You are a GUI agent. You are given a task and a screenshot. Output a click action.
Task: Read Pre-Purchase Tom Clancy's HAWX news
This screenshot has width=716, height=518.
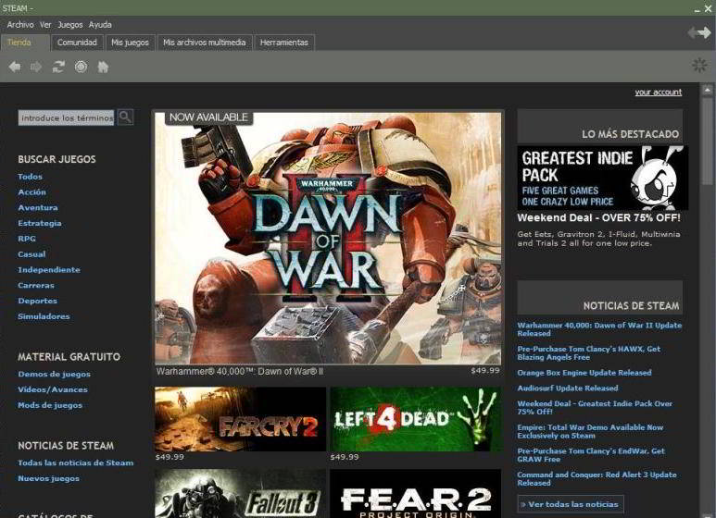(588, 353)
